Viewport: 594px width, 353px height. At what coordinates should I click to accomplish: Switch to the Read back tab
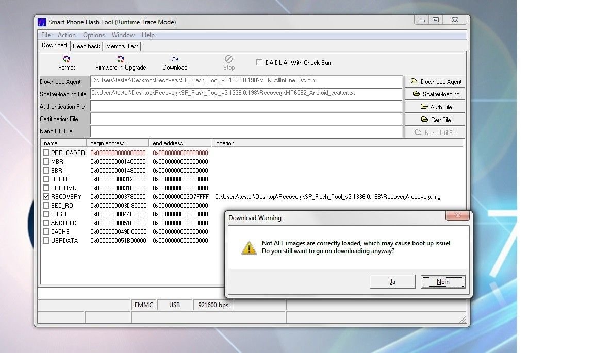click(87, 46)
